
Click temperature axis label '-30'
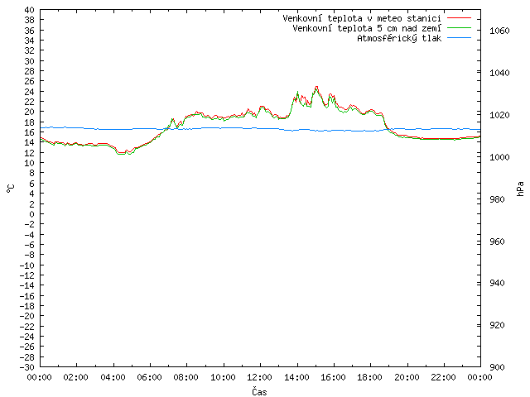pyautogui.click(x=27, y=367)
